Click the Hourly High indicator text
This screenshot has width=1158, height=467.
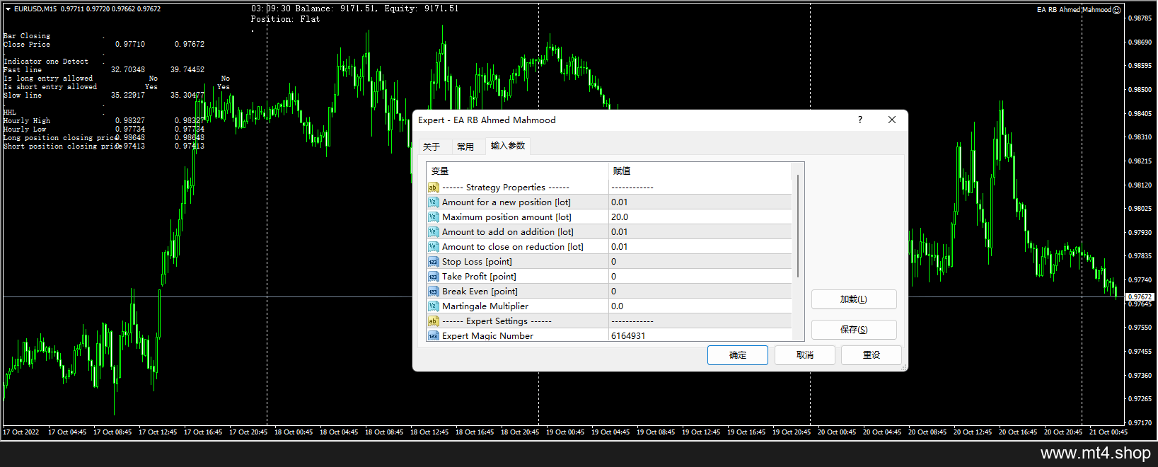pyautogui.click(x=27, y=121)
